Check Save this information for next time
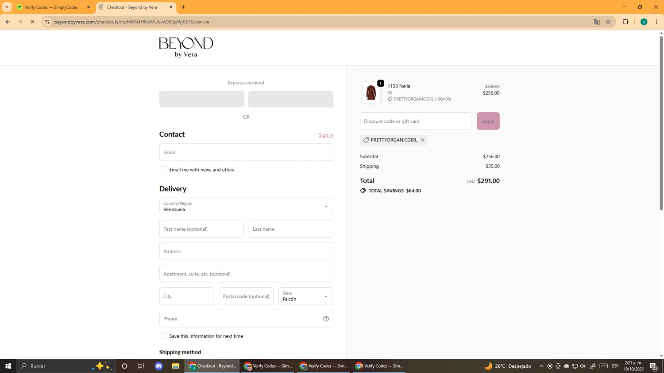This screenshot has width=664, height=373. coord(163,336)
